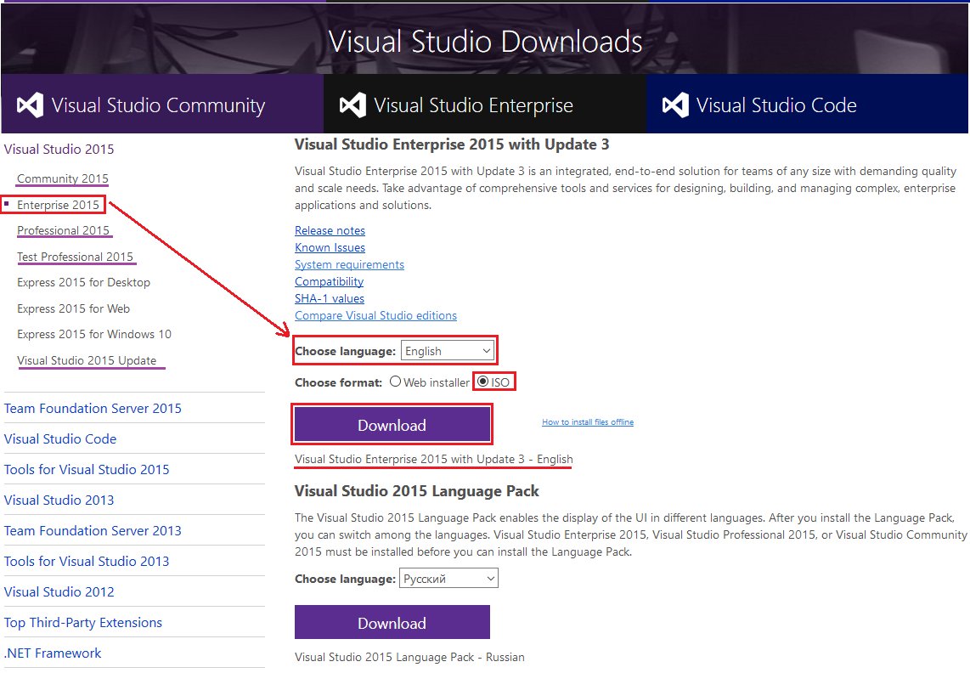Screen dimensions: 970x673
Task: Open the Visual Studio Community tab
Action: pos(162,104)
